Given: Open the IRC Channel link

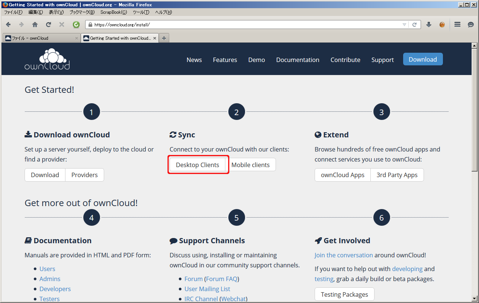Looking at the screenshot, I should point(201,299).
